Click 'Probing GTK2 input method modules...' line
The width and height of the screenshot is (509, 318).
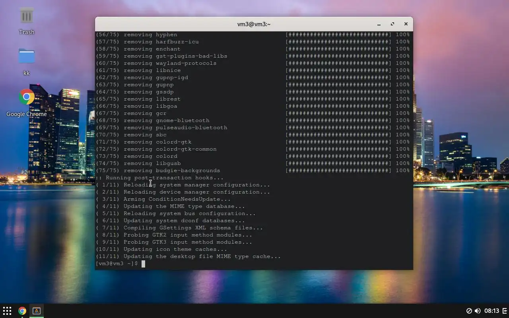174,235
